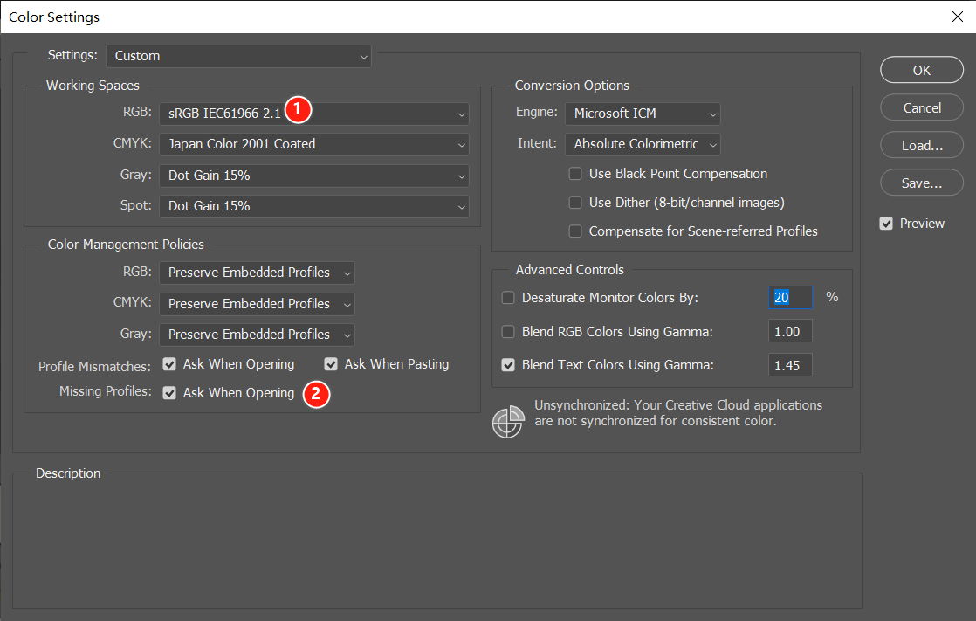
Task: Open the working space Gray Dot Gain dropdown
Action: (x=313, y=176)
